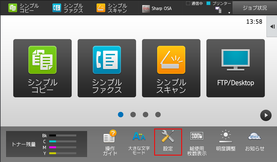
Task: Open the large Simple Copy (シンプルコピー) tile
Action: pyautogui.click(x=42, y=68)
